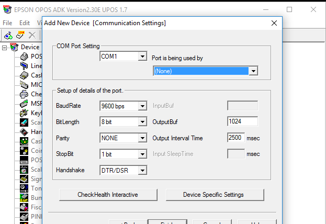Click the HardTotals device icon
The image size is (326, 224).
(x=24, y=132)
